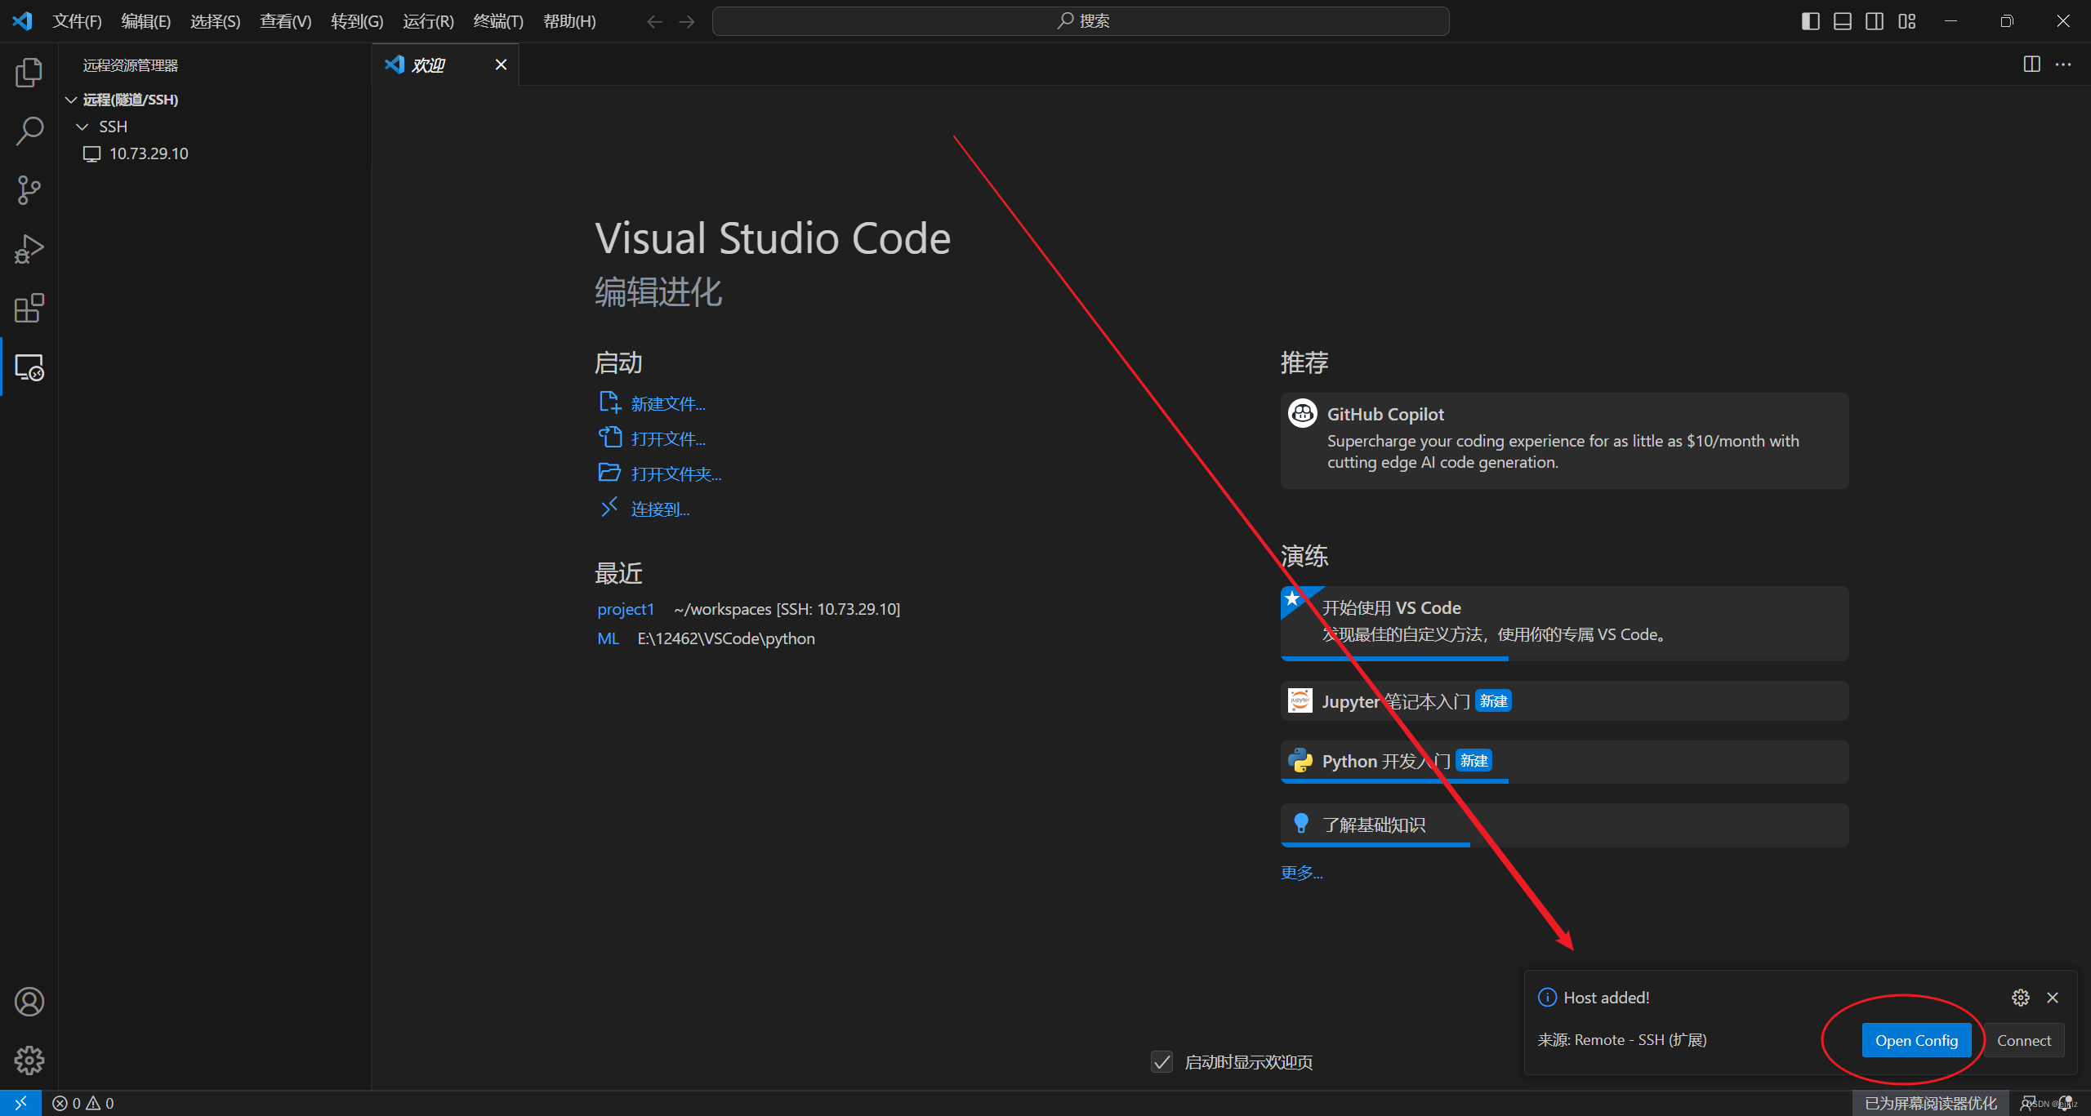Click the new file icon beside 新建文件
The height and width of the screenshot is (1116, 2091).
tap(609, 402)
